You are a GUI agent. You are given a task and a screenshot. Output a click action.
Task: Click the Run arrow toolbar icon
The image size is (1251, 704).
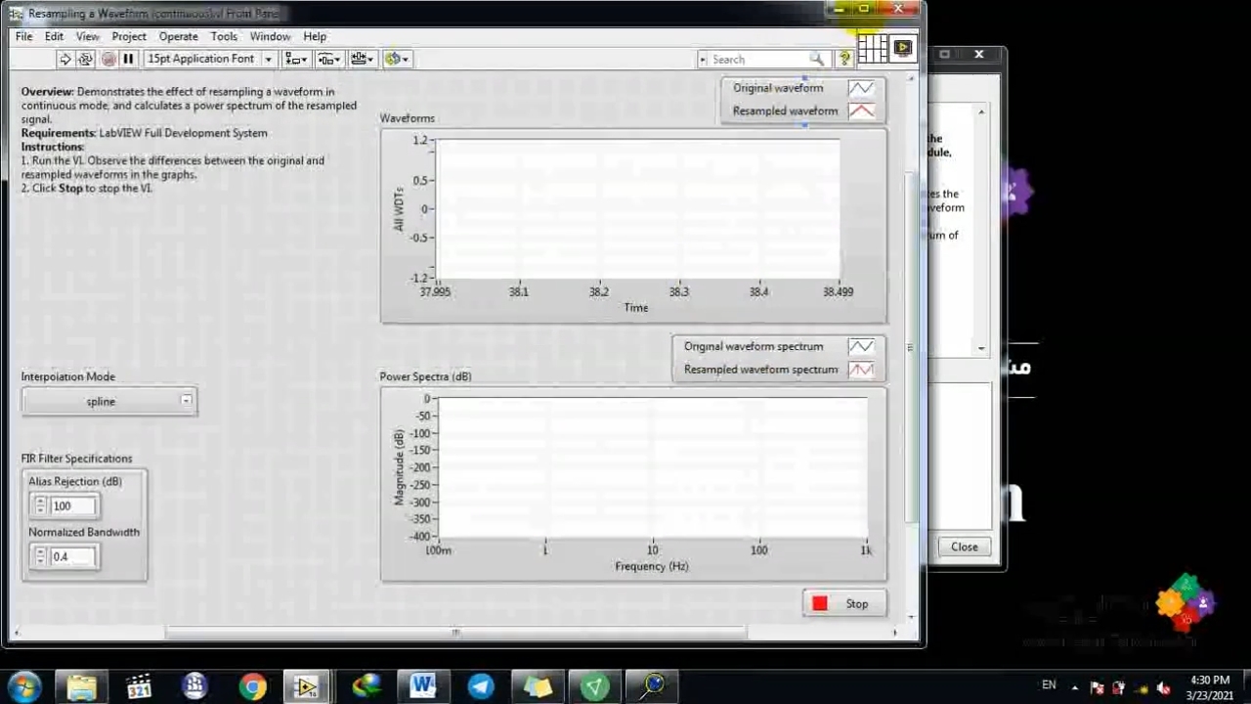coord(65,60)
